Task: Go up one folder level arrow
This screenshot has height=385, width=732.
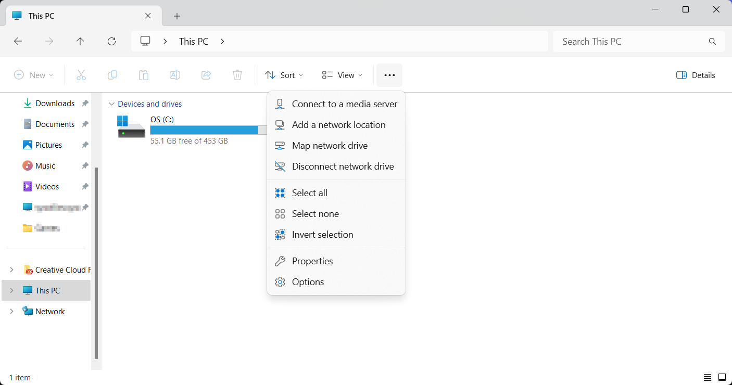Action: pos(80,42)
